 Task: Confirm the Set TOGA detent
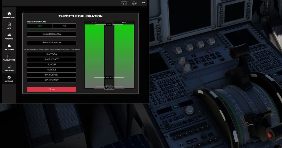(x=52, y=54)
